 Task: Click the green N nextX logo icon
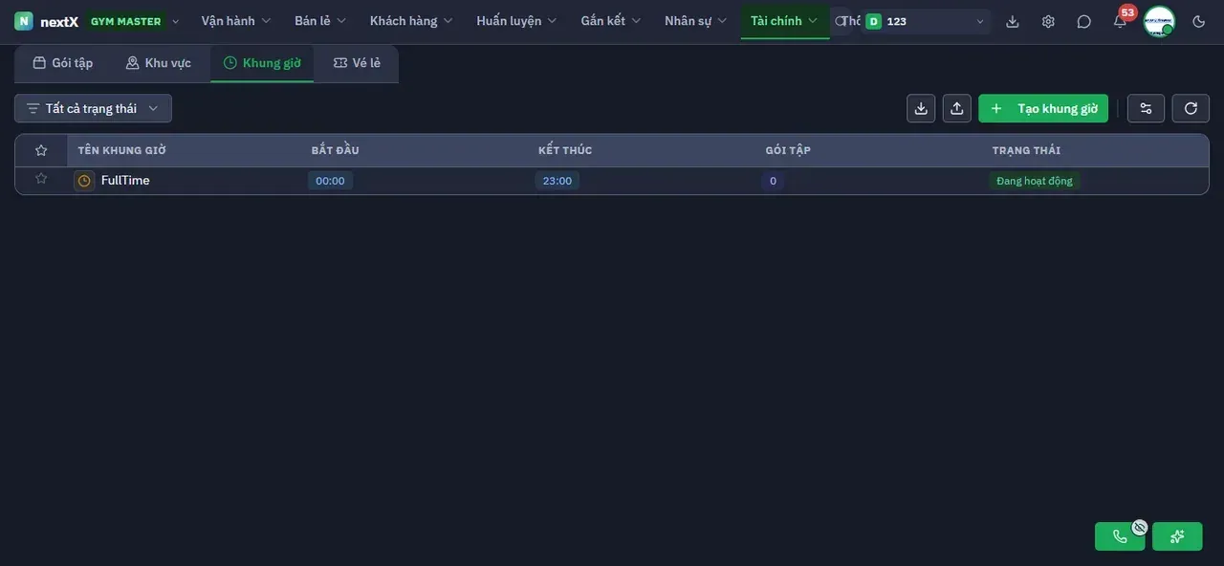point(23,21)
